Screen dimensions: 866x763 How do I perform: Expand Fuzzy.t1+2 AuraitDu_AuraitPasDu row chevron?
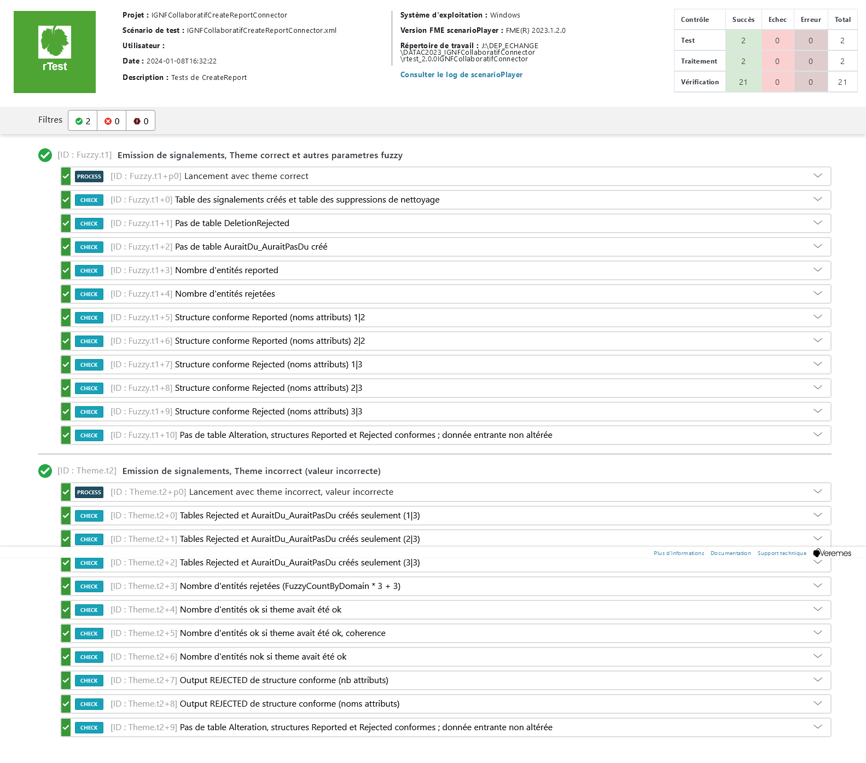tap(818, 246)
